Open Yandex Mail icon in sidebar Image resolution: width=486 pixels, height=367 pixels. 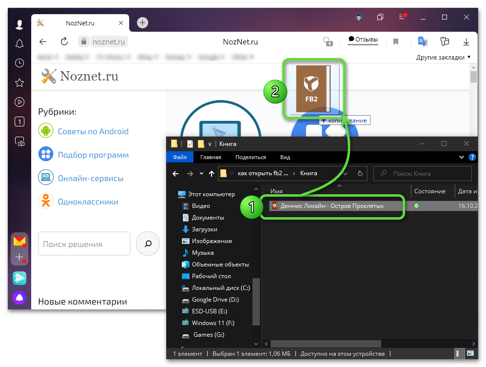point(19,241)
